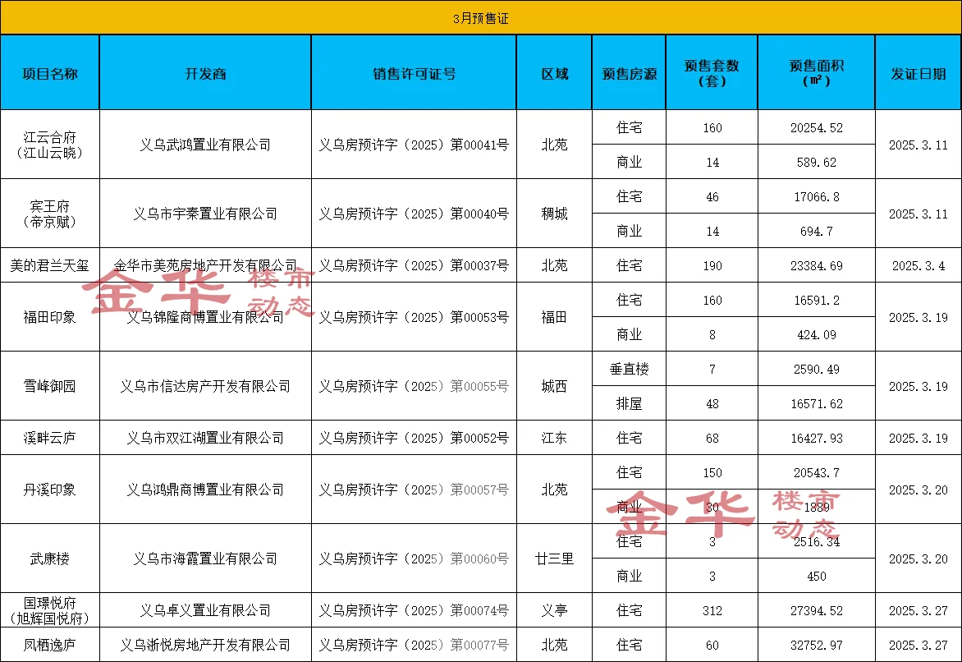Viewport: 962px width, 662px height.
Task: Click developer 义乌市海霞置业有限公司
Action: pyautogui.click(x=205, y=559)
